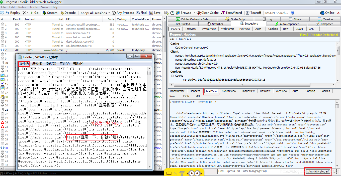The height and width of the screenshot is (176, 341).
Task: Open the Filters tab
Action: pos(295,19)
